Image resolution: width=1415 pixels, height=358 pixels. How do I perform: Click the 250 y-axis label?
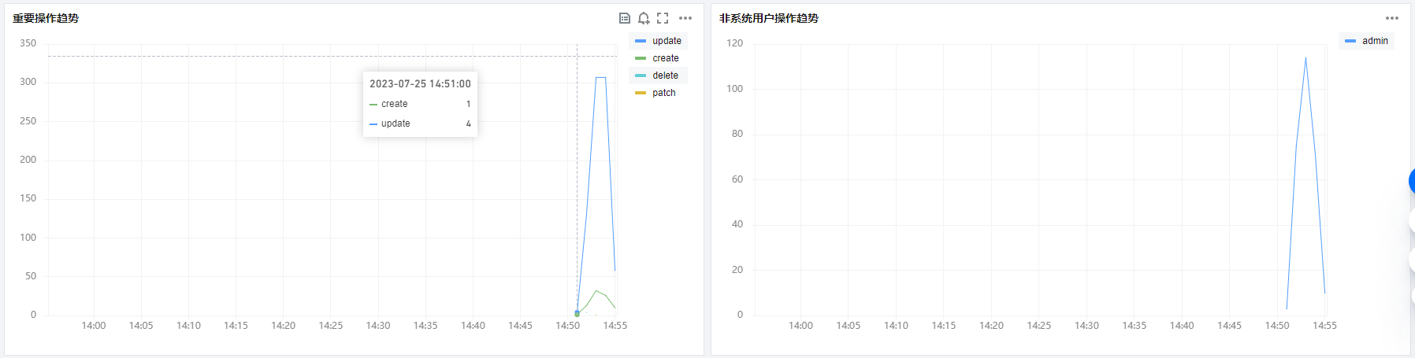(x=28, y=121)
